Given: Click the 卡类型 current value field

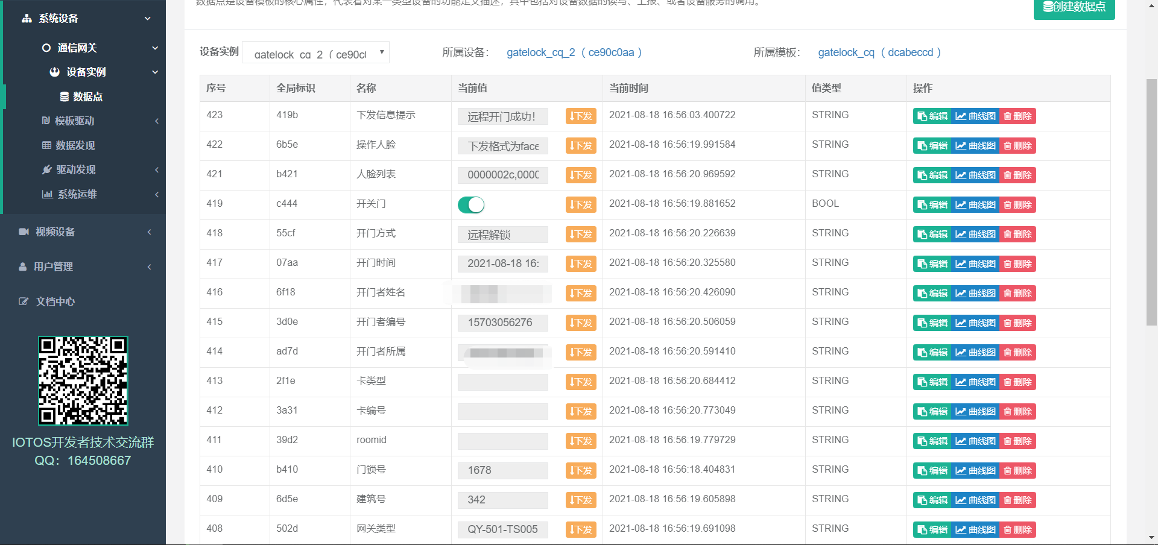Looking at the screenshot, I should coord(503,382).
